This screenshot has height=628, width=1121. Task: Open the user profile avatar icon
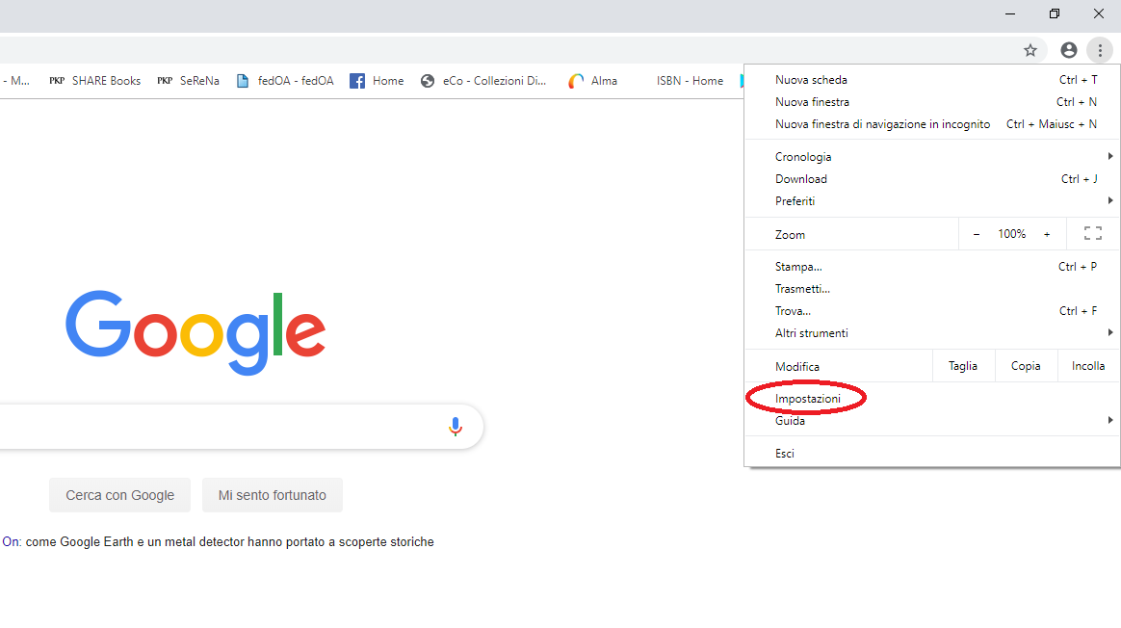(x=1069, y=50)
